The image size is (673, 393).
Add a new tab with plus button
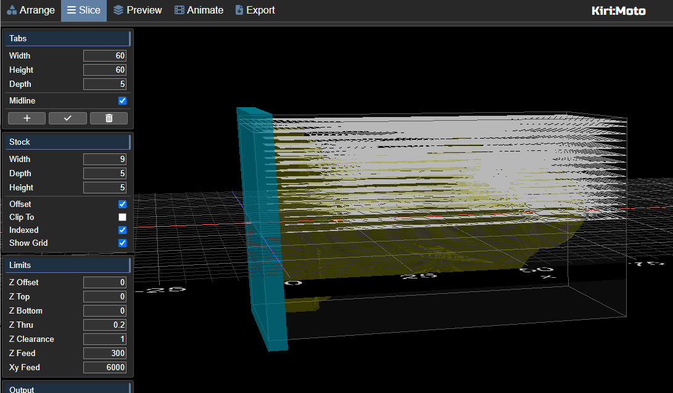[27, 118]
